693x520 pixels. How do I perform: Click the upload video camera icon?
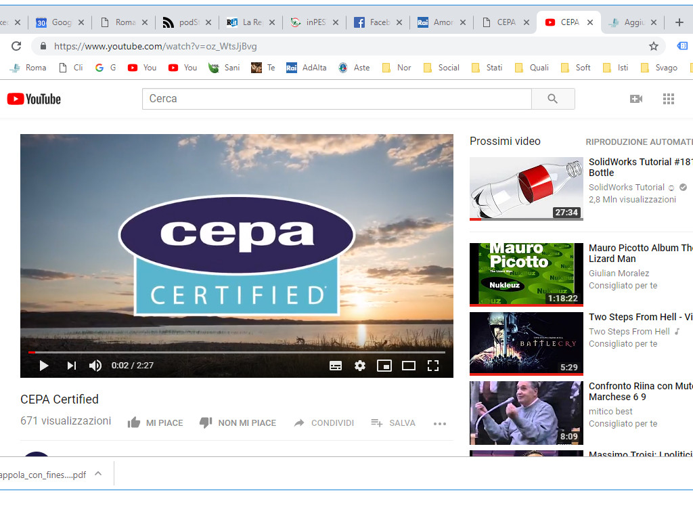[636, 99]
